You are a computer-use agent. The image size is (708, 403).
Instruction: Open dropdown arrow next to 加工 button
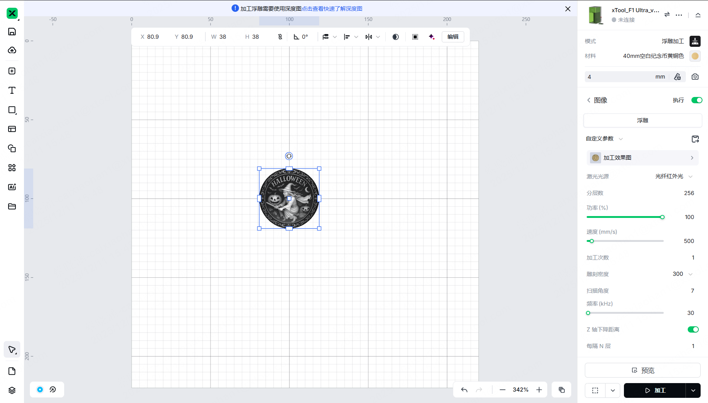(693, 390)
